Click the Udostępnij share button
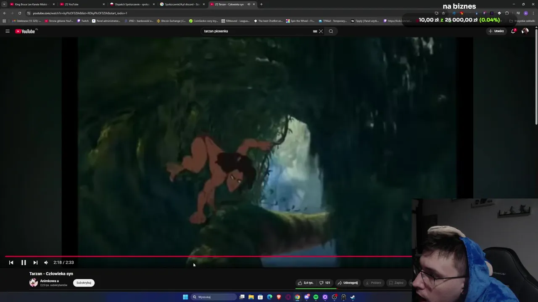538x302 pixels. tap(348, 283)
